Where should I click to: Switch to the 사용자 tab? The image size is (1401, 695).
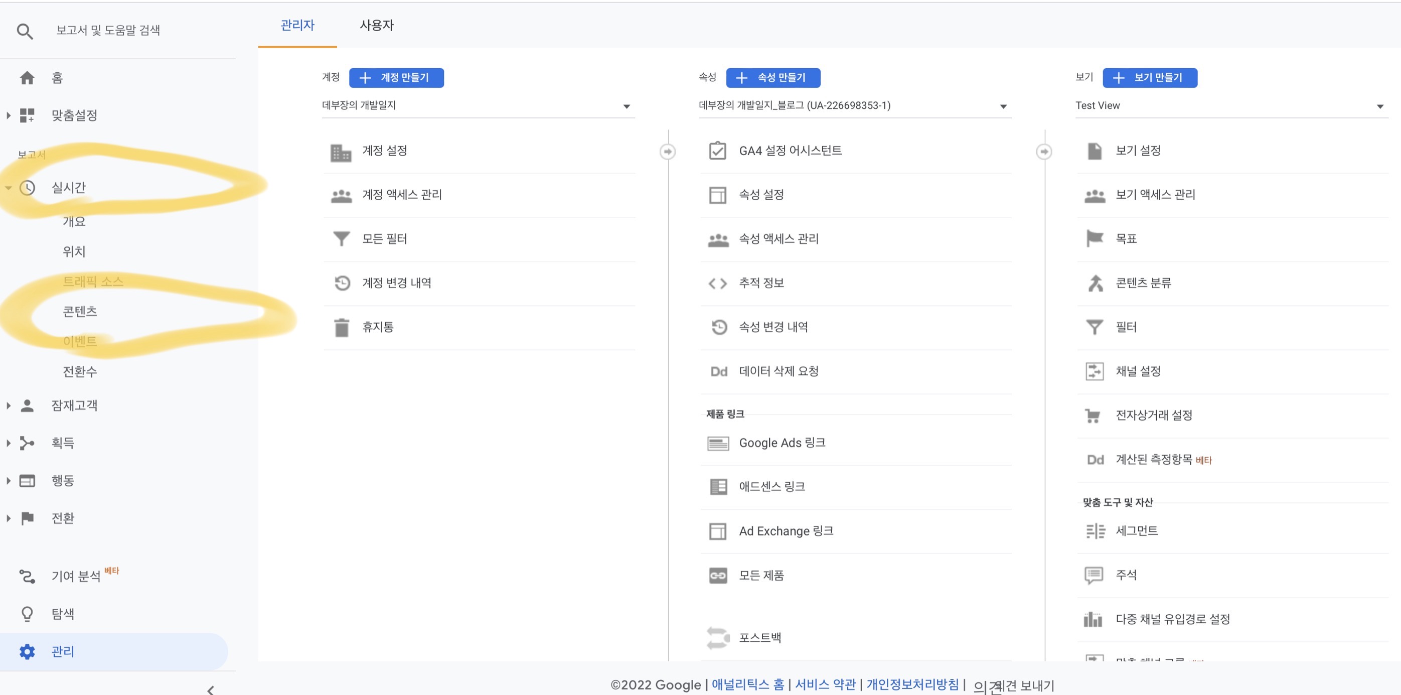point(376,26)
